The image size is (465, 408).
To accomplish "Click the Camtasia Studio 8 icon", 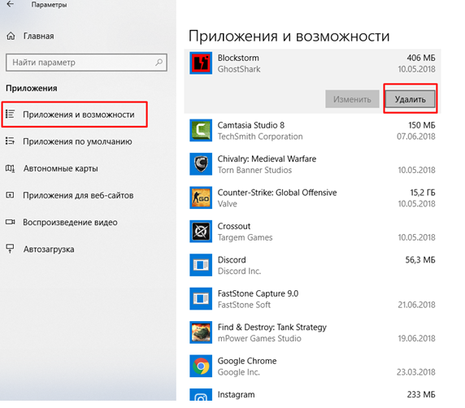I will coord(201,131).
